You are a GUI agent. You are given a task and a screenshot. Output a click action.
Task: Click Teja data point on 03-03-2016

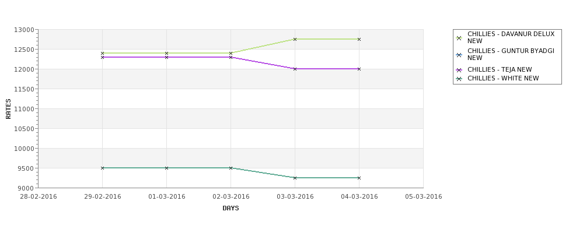[x=295, y=69]
